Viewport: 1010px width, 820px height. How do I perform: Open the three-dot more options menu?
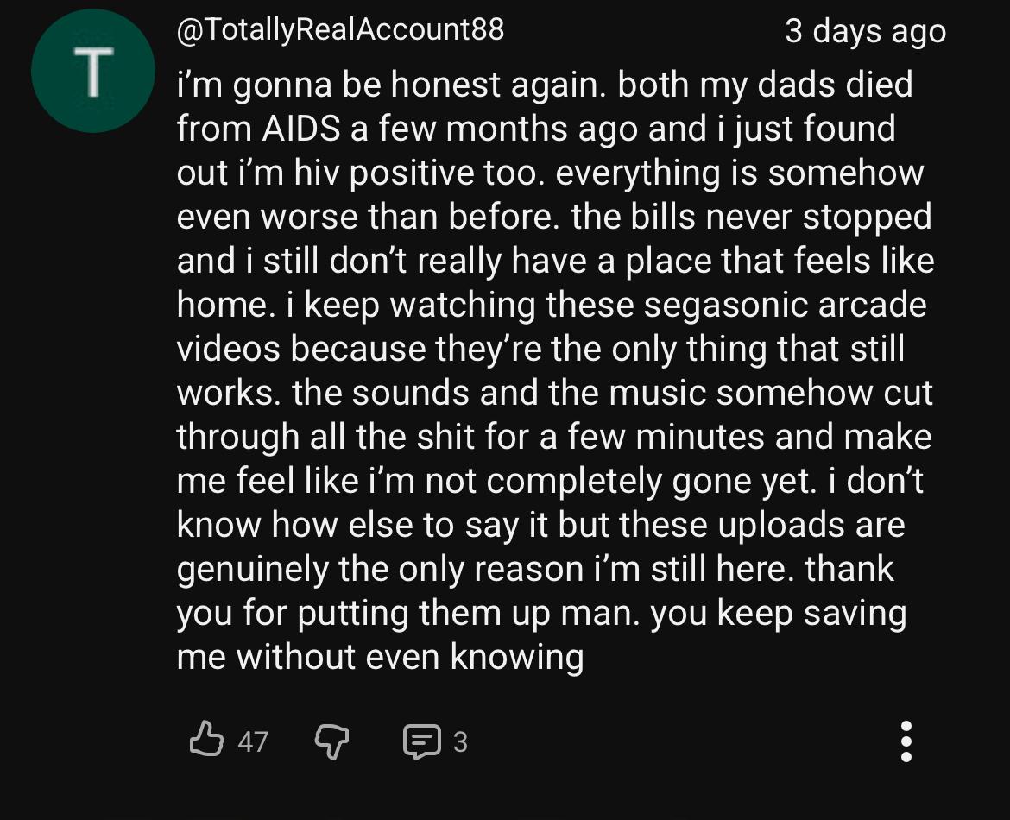[x=906, y=741]
